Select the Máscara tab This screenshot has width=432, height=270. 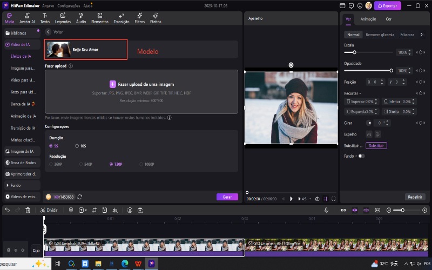407,35
